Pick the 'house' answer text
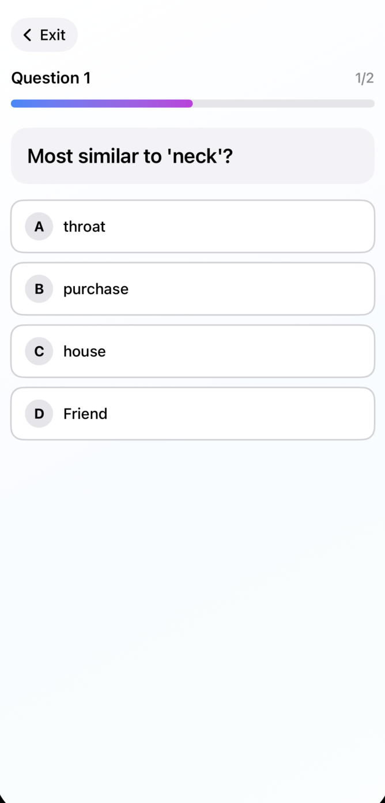 tap(85, 351)
